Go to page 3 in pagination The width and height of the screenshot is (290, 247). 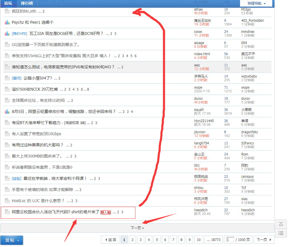coord(141,240)
